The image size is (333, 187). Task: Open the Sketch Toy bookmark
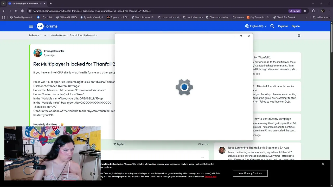pos(285,17)
